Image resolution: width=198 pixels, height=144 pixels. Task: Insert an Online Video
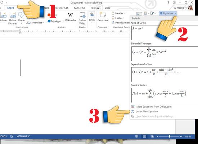click(82, 18)
